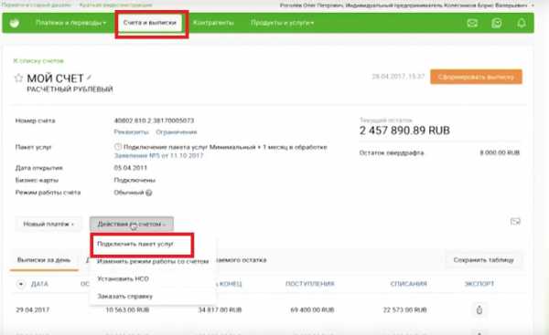Open the chat support icon
Viewport: 549px width, 335px height.
pos(497,23)
